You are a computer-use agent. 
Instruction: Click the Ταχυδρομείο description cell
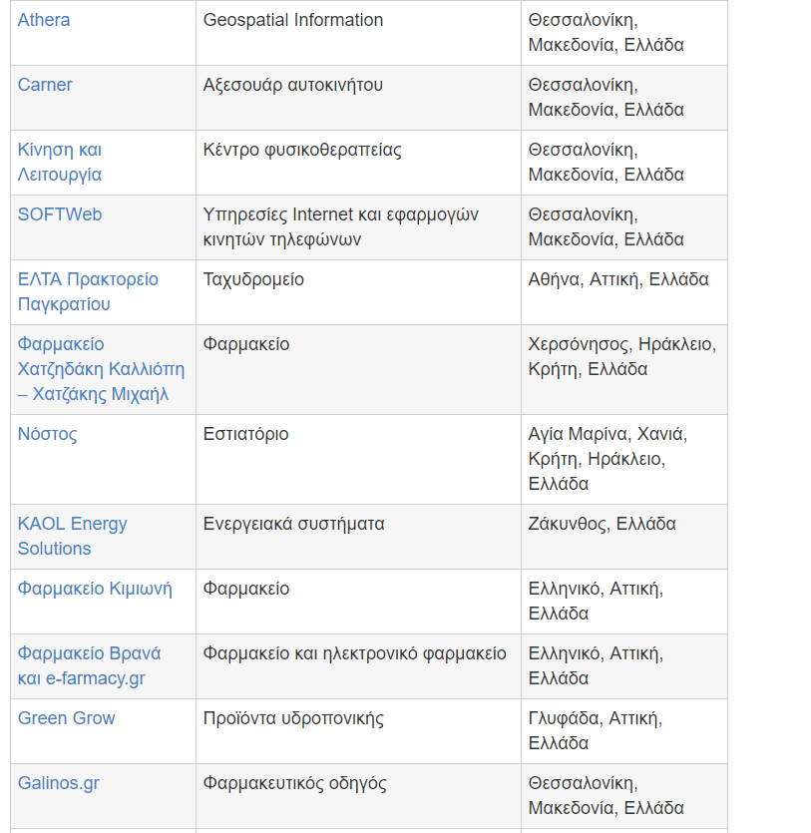(x=253, y=279)
